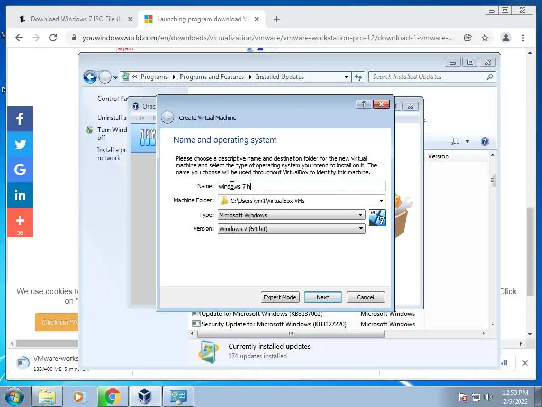Click the virtual machine Name field
The height and width of the screenshot is (407, 542).
coord(301,186)
